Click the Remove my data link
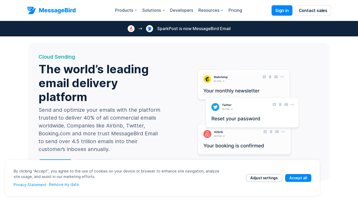Image resolution: width=358 pixels, height=201 pixels. 64,185
